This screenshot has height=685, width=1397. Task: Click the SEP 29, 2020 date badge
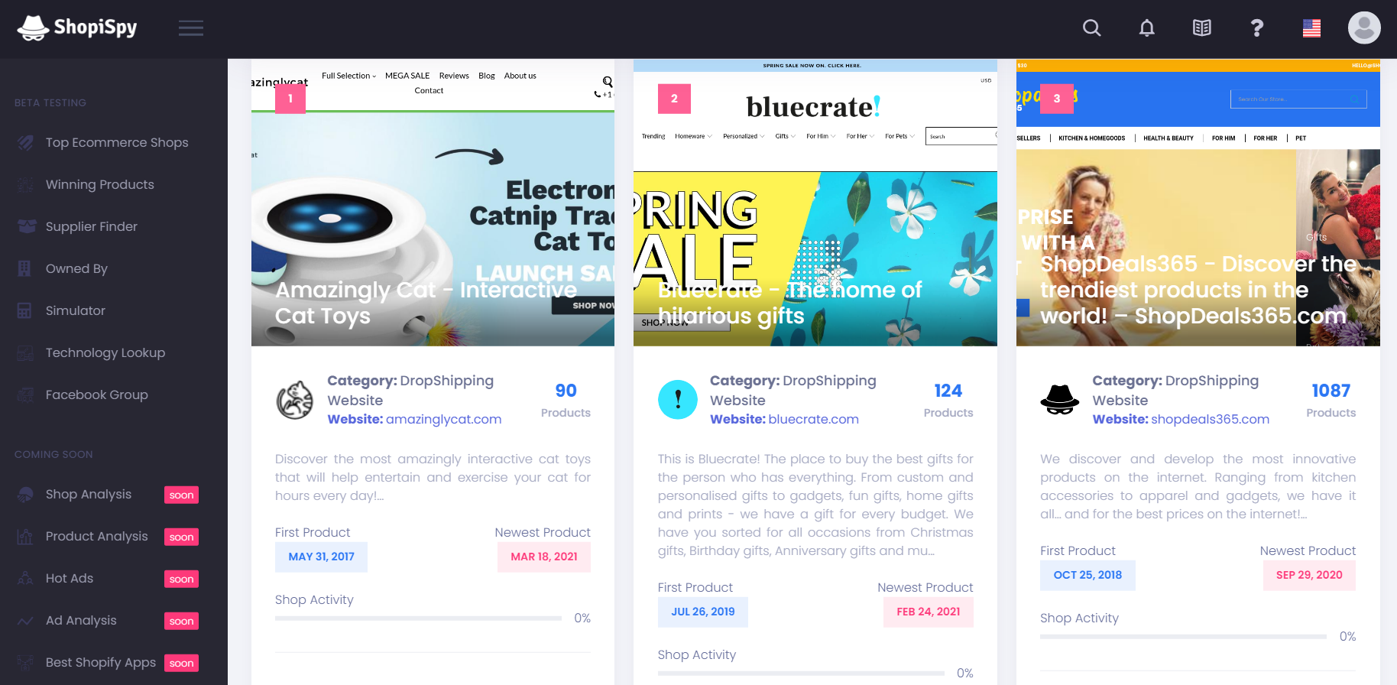coord(1309,576)
